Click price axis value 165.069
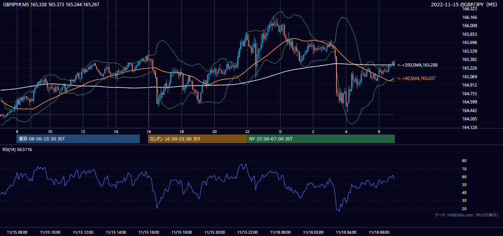The image size is (503, 236). click(x=470, y=77)
